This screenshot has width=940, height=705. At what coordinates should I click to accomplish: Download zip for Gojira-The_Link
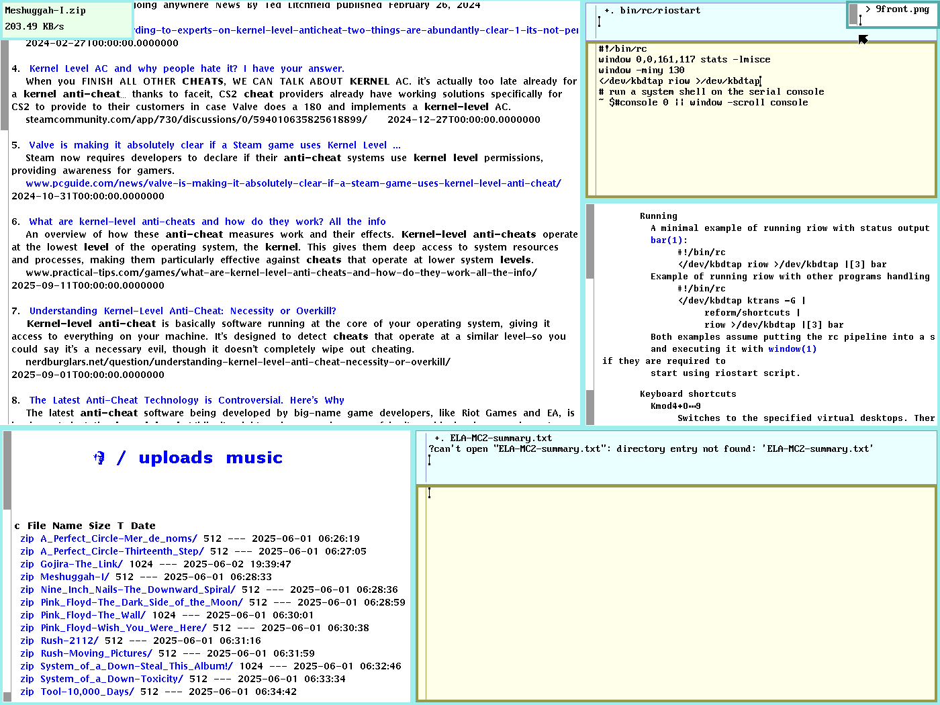click(x=27, y=564)
